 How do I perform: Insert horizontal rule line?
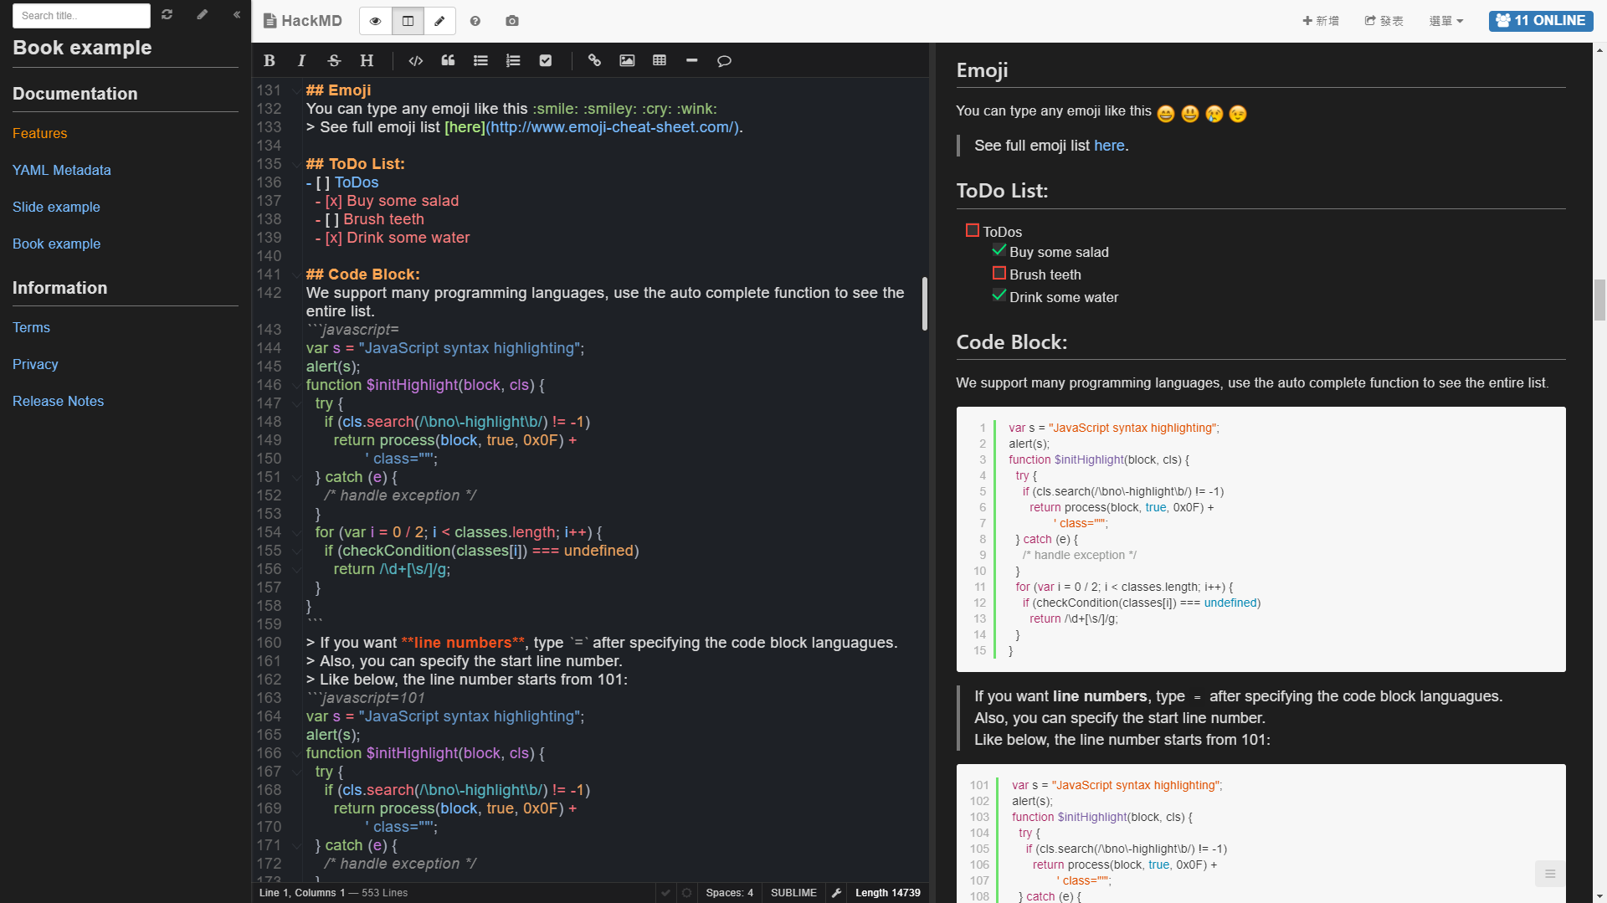click(692, 60)
